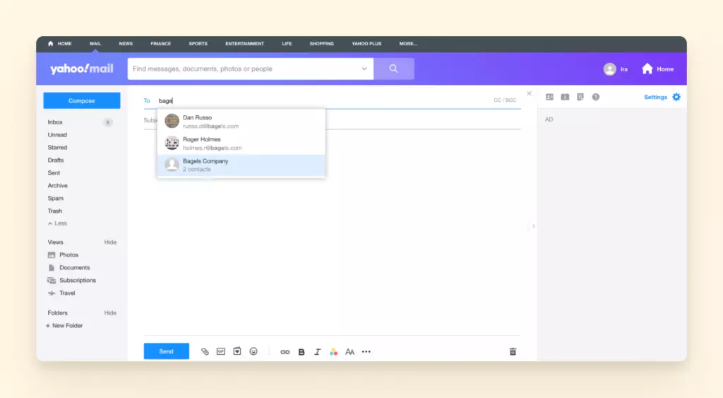The height and width of the screenshot is (398, 723).
Task: Insert a GIF using the GIF icon
Action: pos(221,352)
